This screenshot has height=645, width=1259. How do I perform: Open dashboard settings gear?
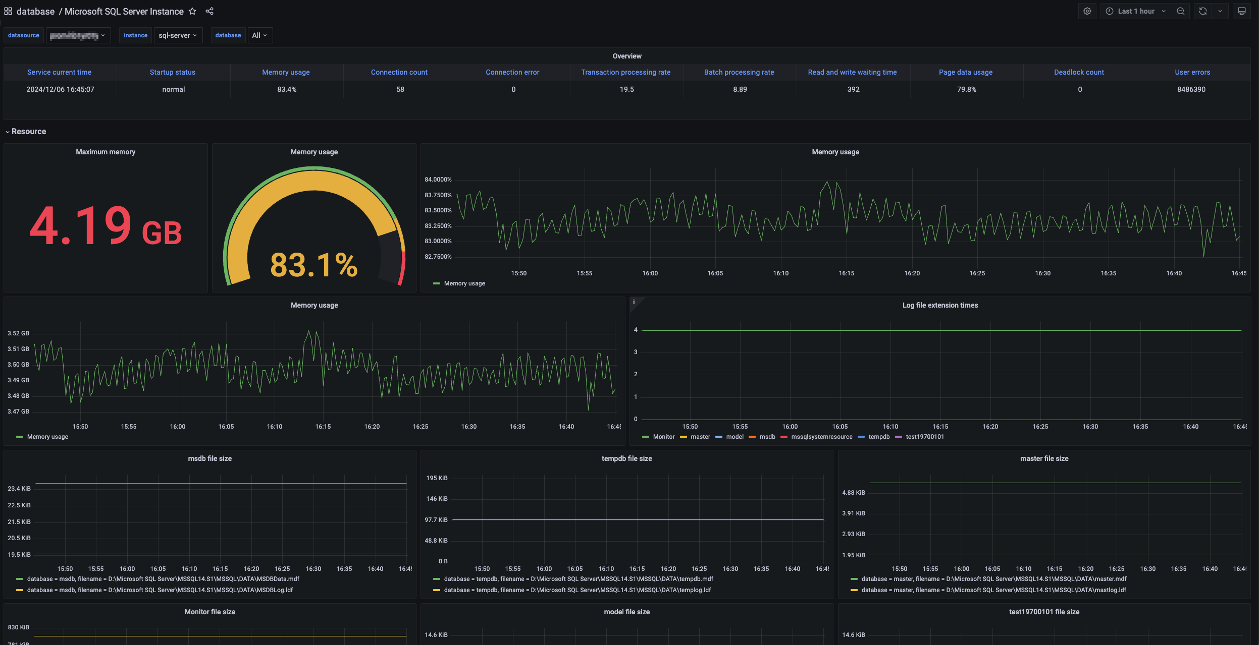[x=1087, y=11]
